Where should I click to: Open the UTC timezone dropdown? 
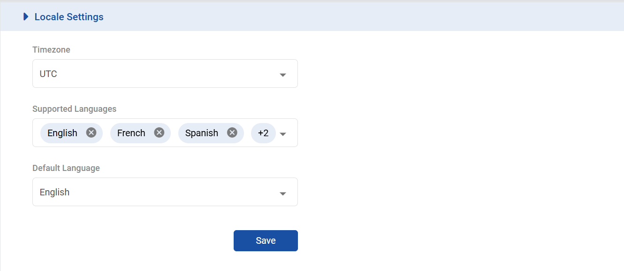pyautogui.click(x=155, y=74)
